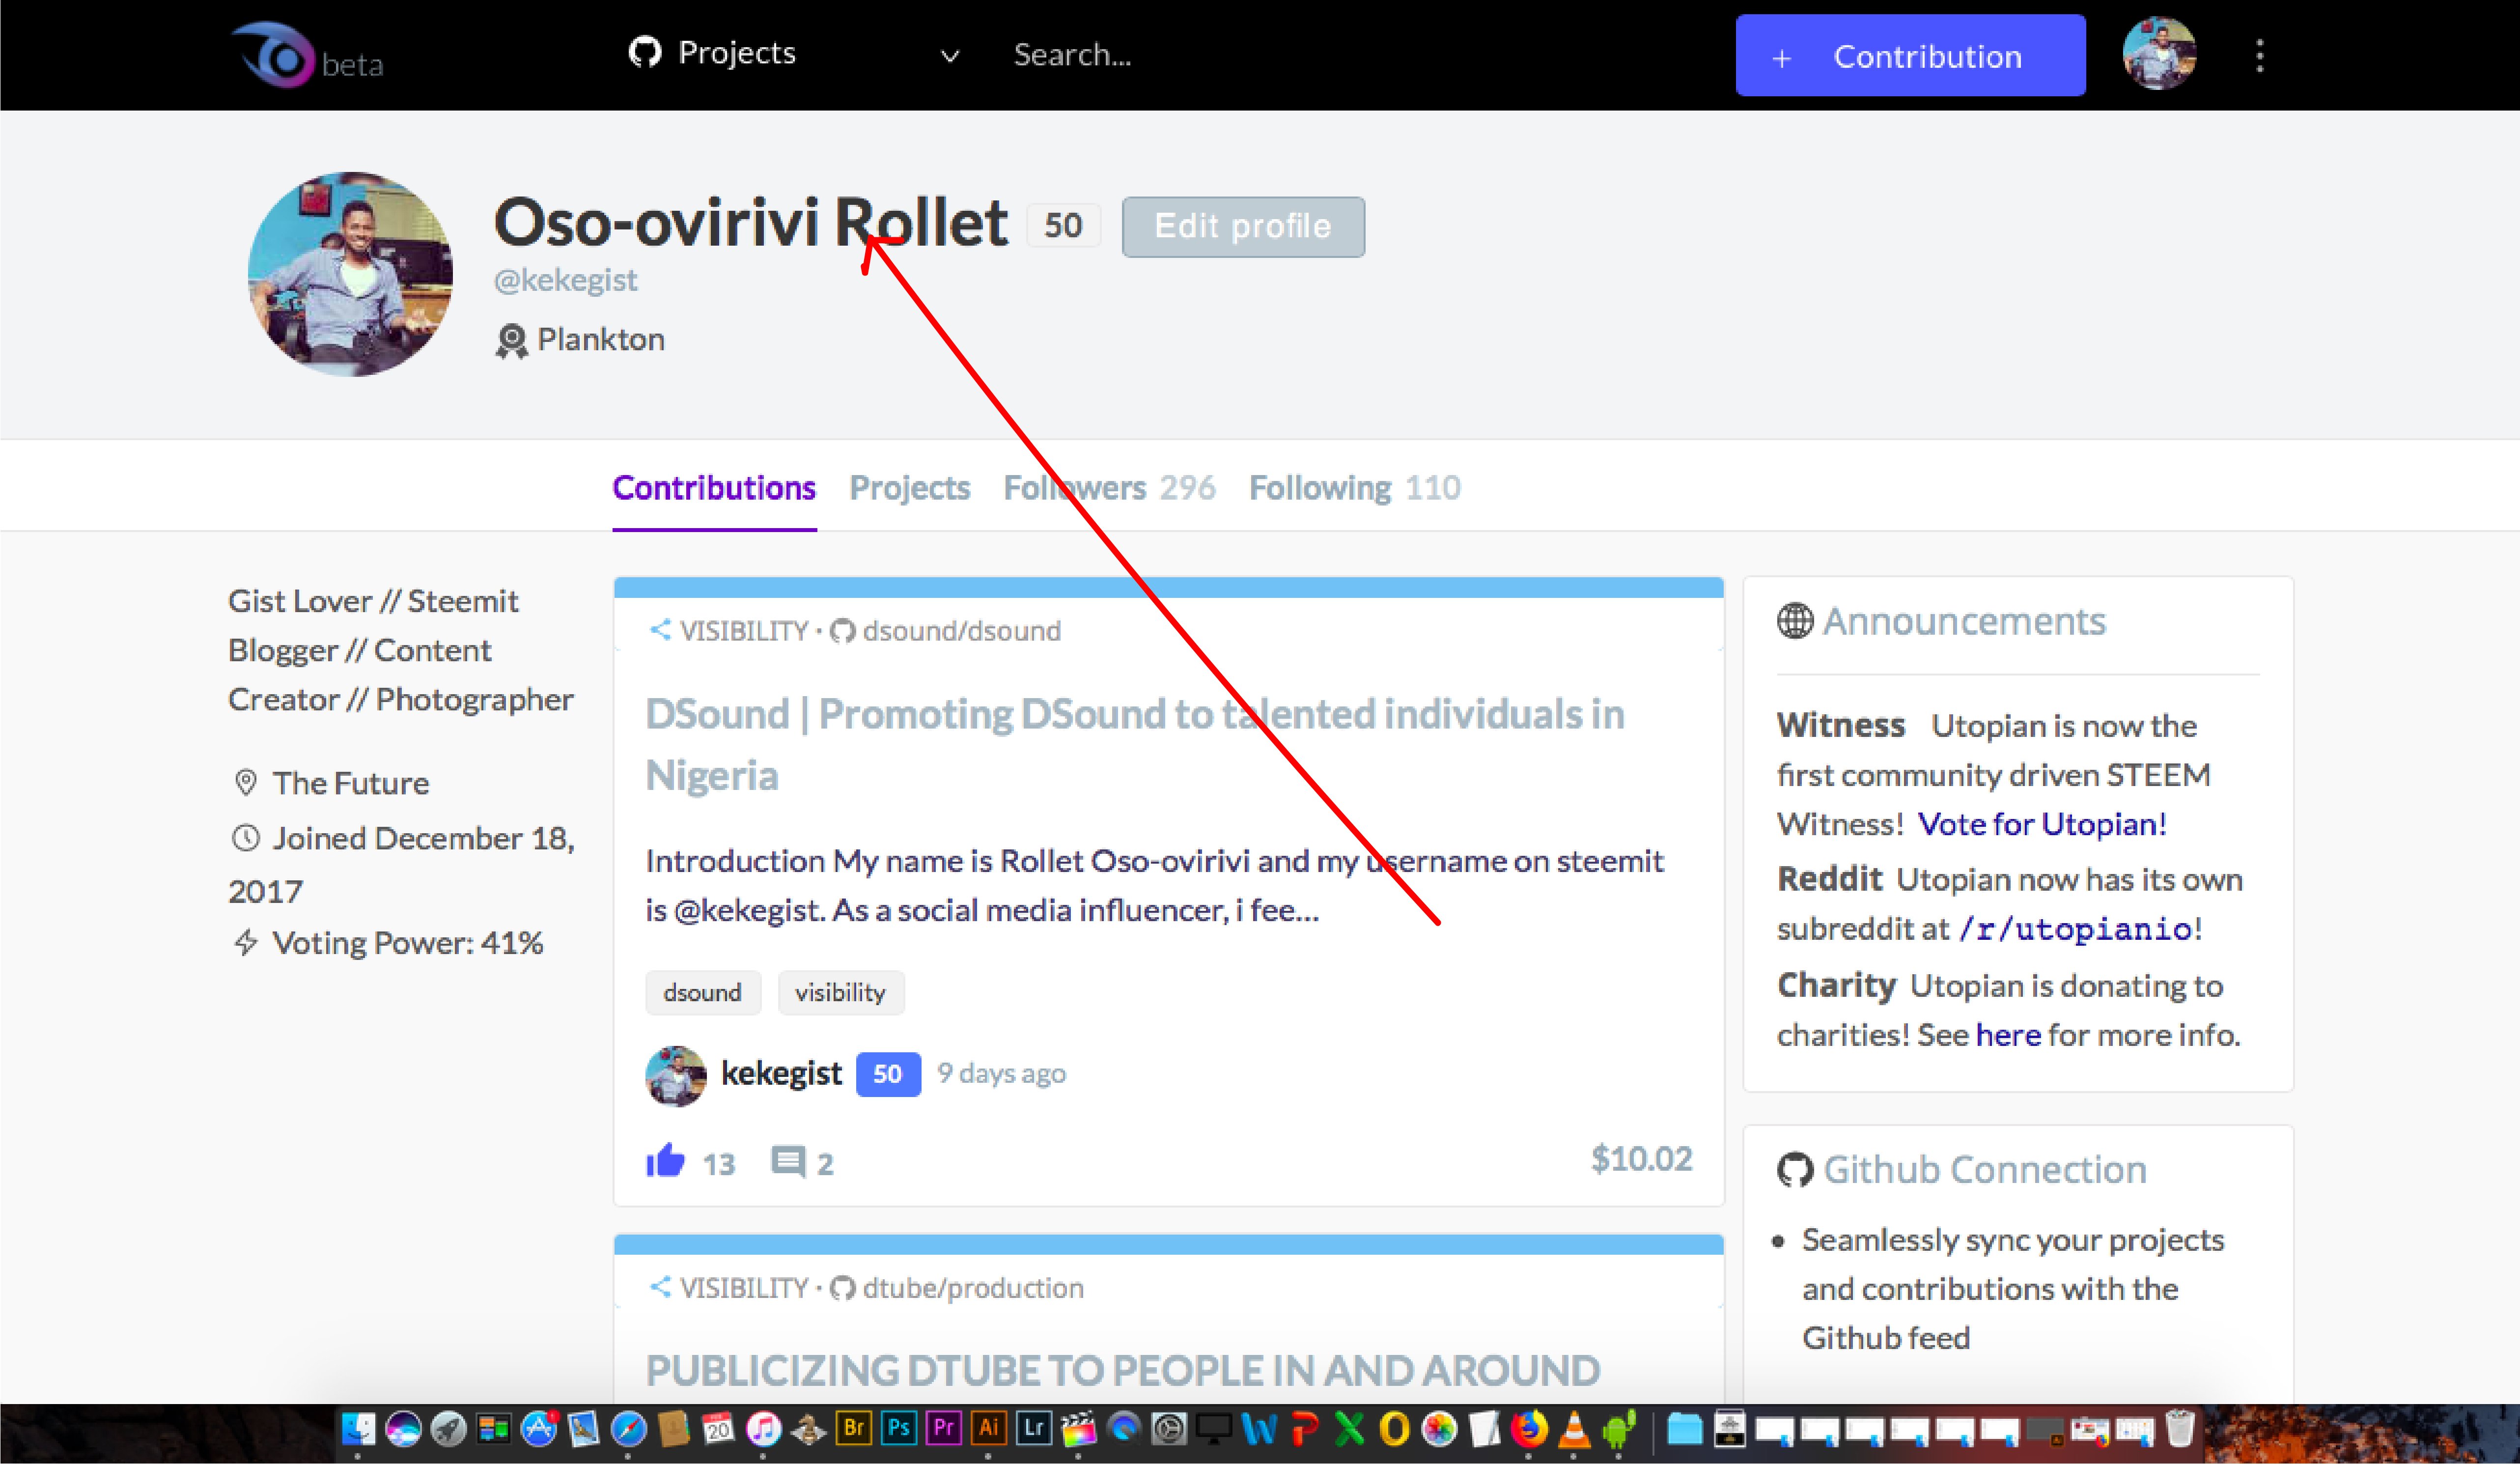Open Finder from the dock
This screenshot has height=1464, width=2520.
(x=358, y=1430)
